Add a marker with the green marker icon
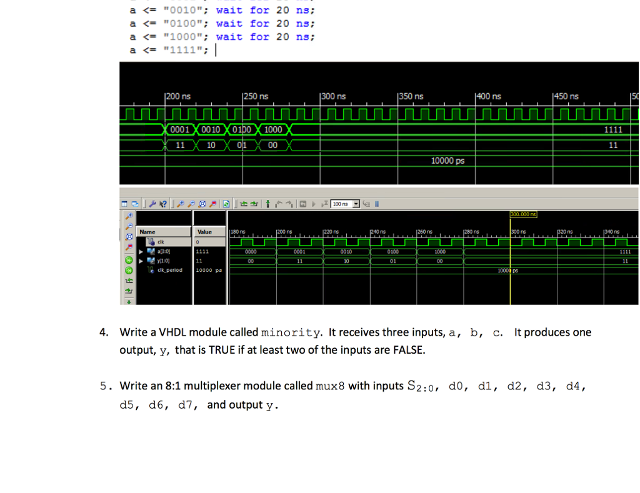640x493 pixels. coord(267,204)
